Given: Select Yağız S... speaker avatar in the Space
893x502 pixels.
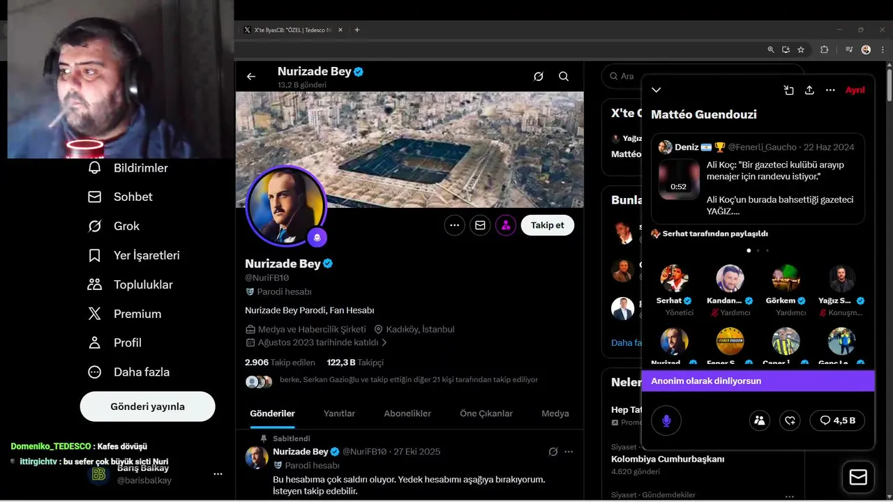Looking at the screenshot, I should click(841, 279).
